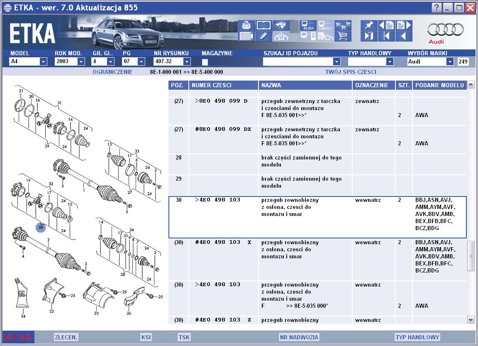Click the parts list scrollbar thumb
The width and height of the screenshot is (478, 346).
click(471, 256)
